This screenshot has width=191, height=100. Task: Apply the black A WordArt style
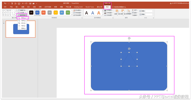tap(87, 13)
